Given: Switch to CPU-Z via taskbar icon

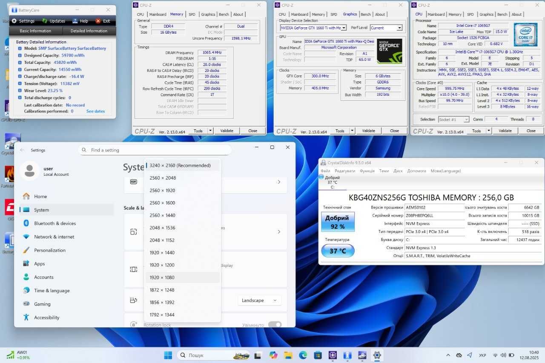Looking at the screenshot, I should 333,355.
